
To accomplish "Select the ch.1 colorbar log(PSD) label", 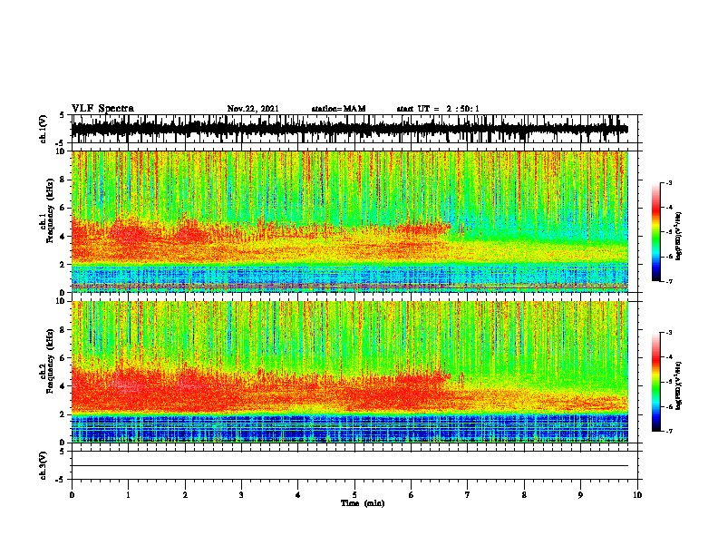I will pyautogui.click(x=678, y=237).
